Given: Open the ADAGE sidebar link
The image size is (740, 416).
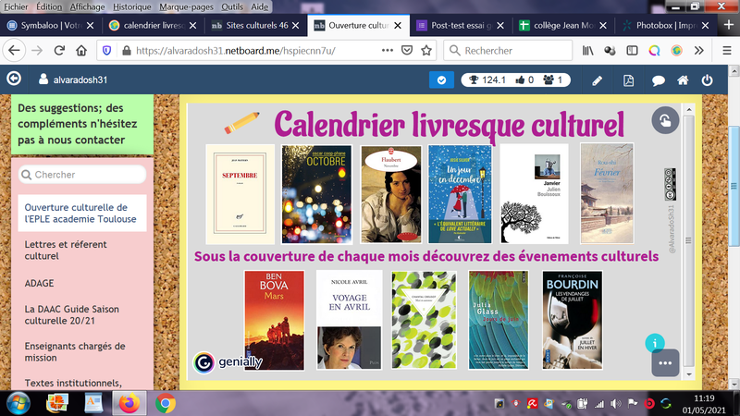Looking at the screenshot, I should click(x=40, y=284).
